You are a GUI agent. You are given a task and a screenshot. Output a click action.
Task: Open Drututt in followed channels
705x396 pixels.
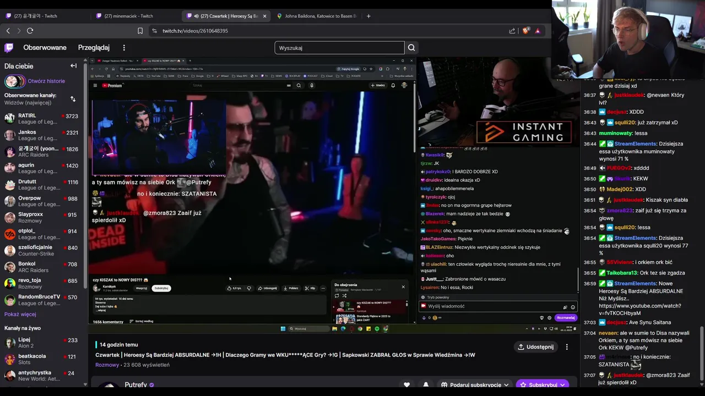41,184
